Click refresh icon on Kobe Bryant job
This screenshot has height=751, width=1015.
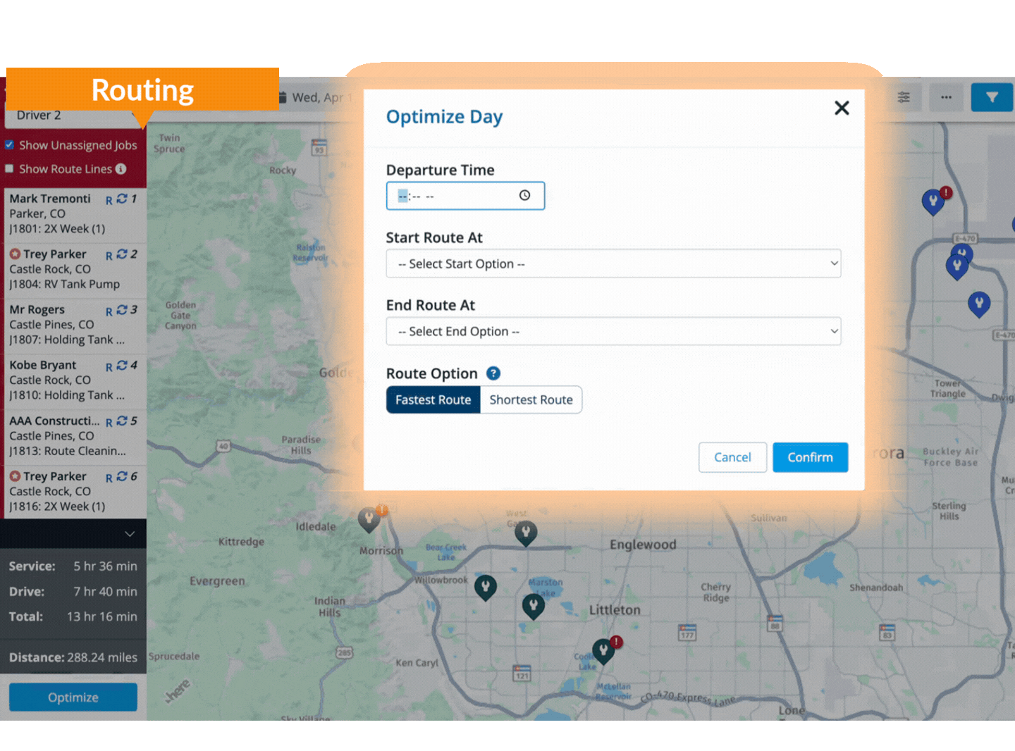122,366
